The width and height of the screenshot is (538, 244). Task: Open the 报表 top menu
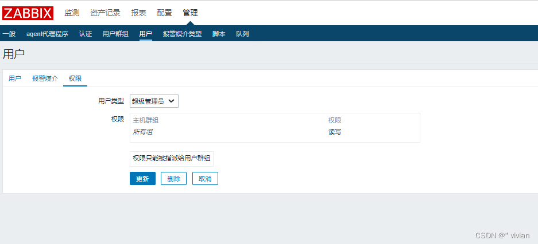pos(138,13)
